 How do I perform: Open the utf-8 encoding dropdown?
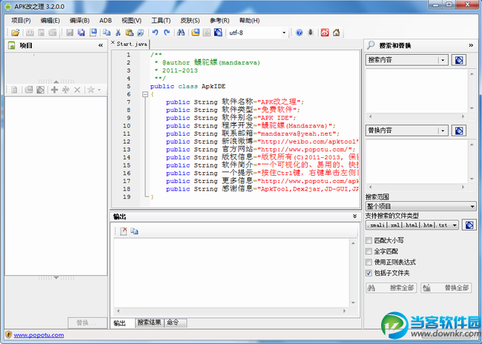[284, 33]
